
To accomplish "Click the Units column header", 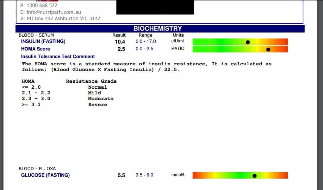I will [178, 35].
